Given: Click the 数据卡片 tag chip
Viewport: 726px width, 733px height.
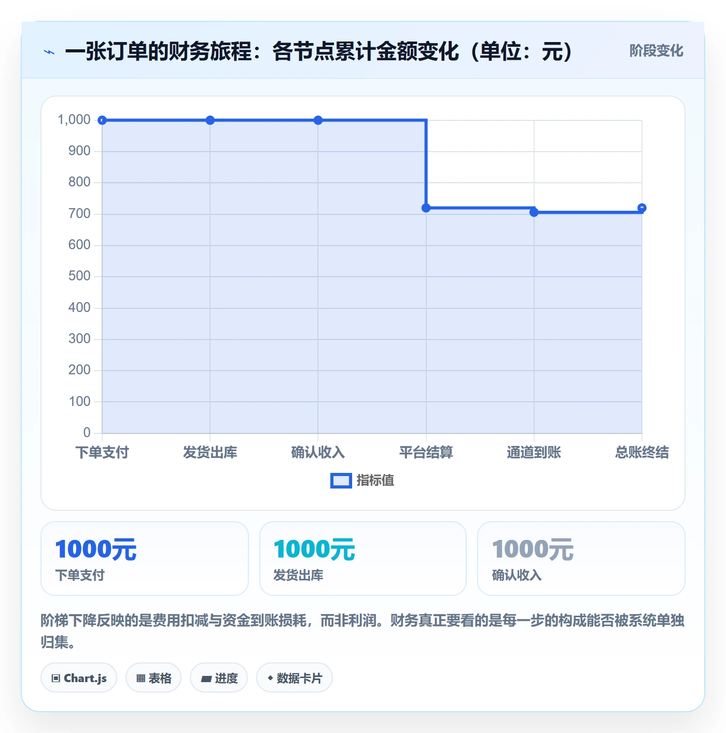Looking at the screenshot, I should click(295, 677).
